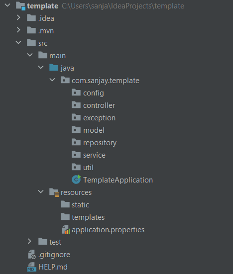The height and width of the screenshot is (274, 233).
Task: Collapse the main folder chevron
Action: coord(30,55)
